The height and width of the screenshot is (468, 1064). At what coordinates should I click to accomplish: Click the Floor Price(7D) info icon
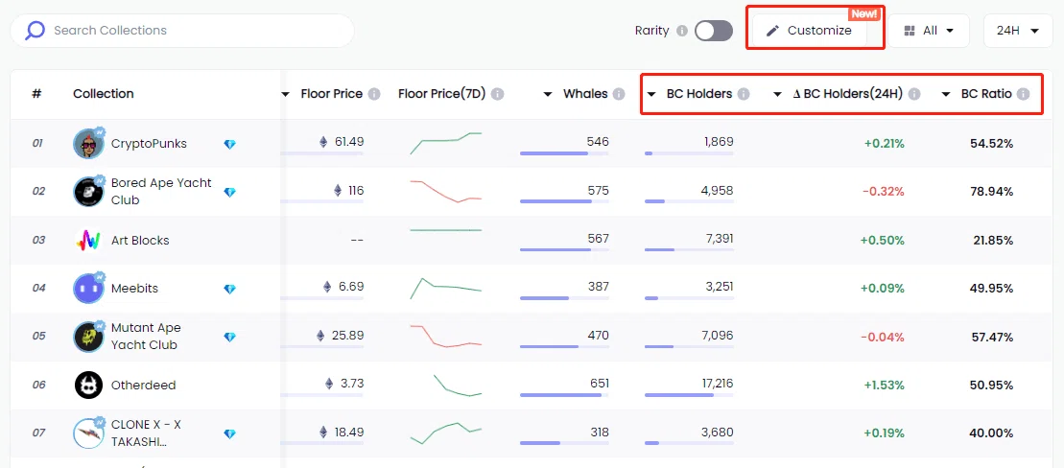497,94
